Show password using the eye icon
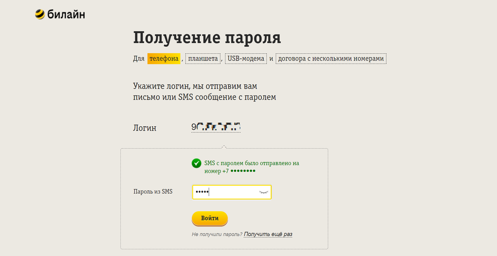This screenshot has height=256, width=497. click(x=263, y=192)
